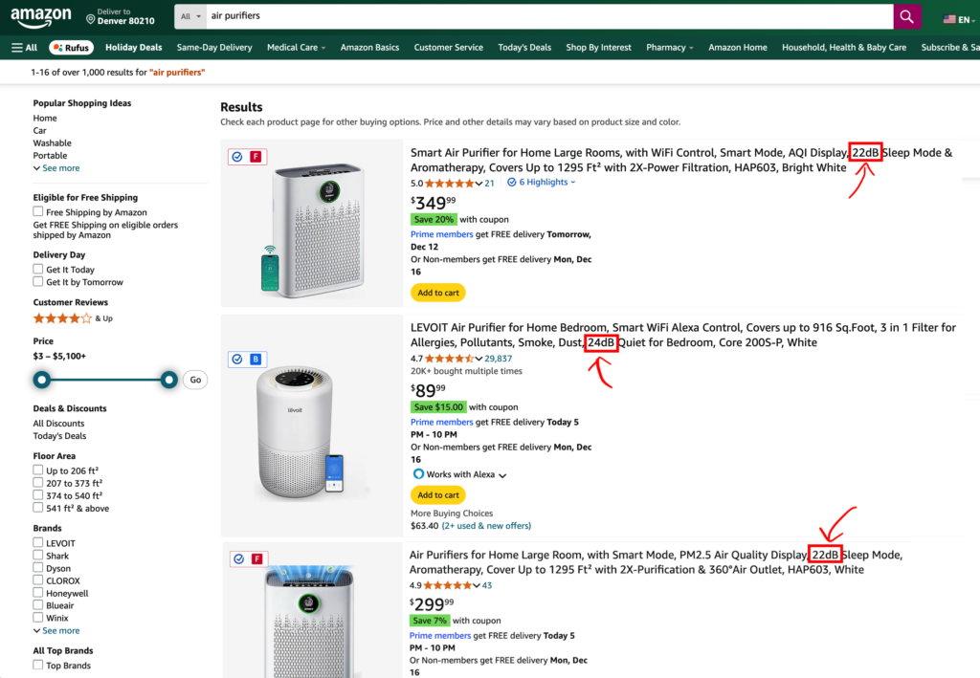
Task: Click the left price slider handle
Action: click(42, 380)
